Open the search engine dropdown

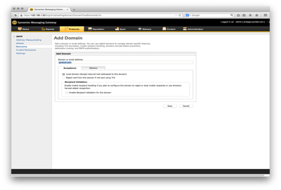pyautogui.click(x=188, y=15)
